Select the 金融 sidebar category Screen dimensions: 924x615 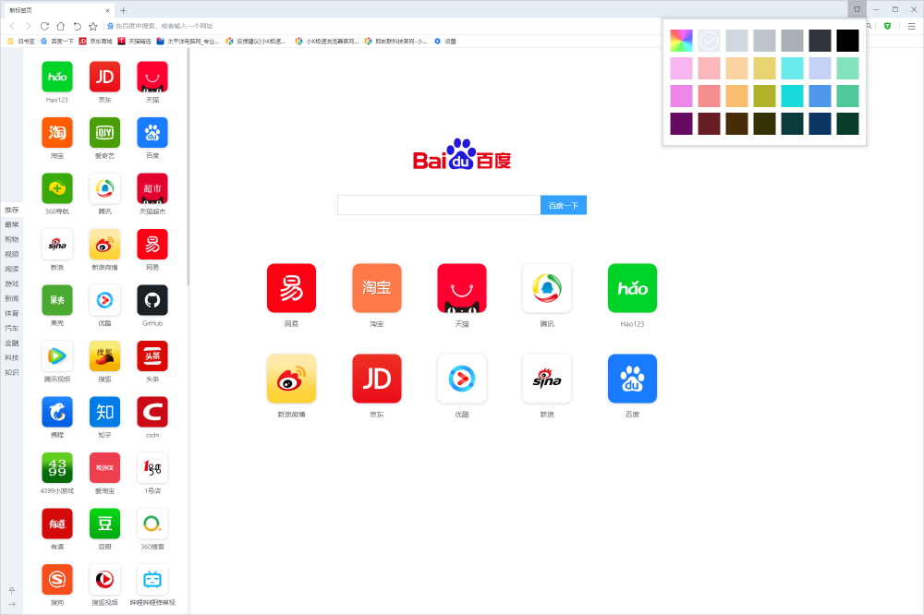[12, 343]
